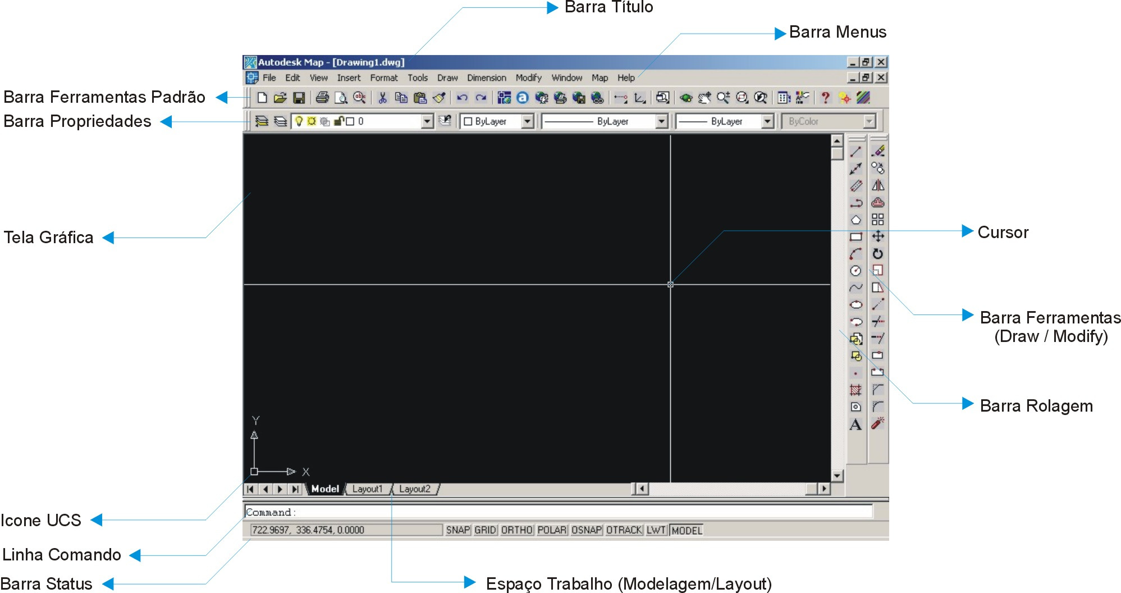Screen dimensions: 1121x593
Task: Open a file with the Open folder icon
Action: 280,98
